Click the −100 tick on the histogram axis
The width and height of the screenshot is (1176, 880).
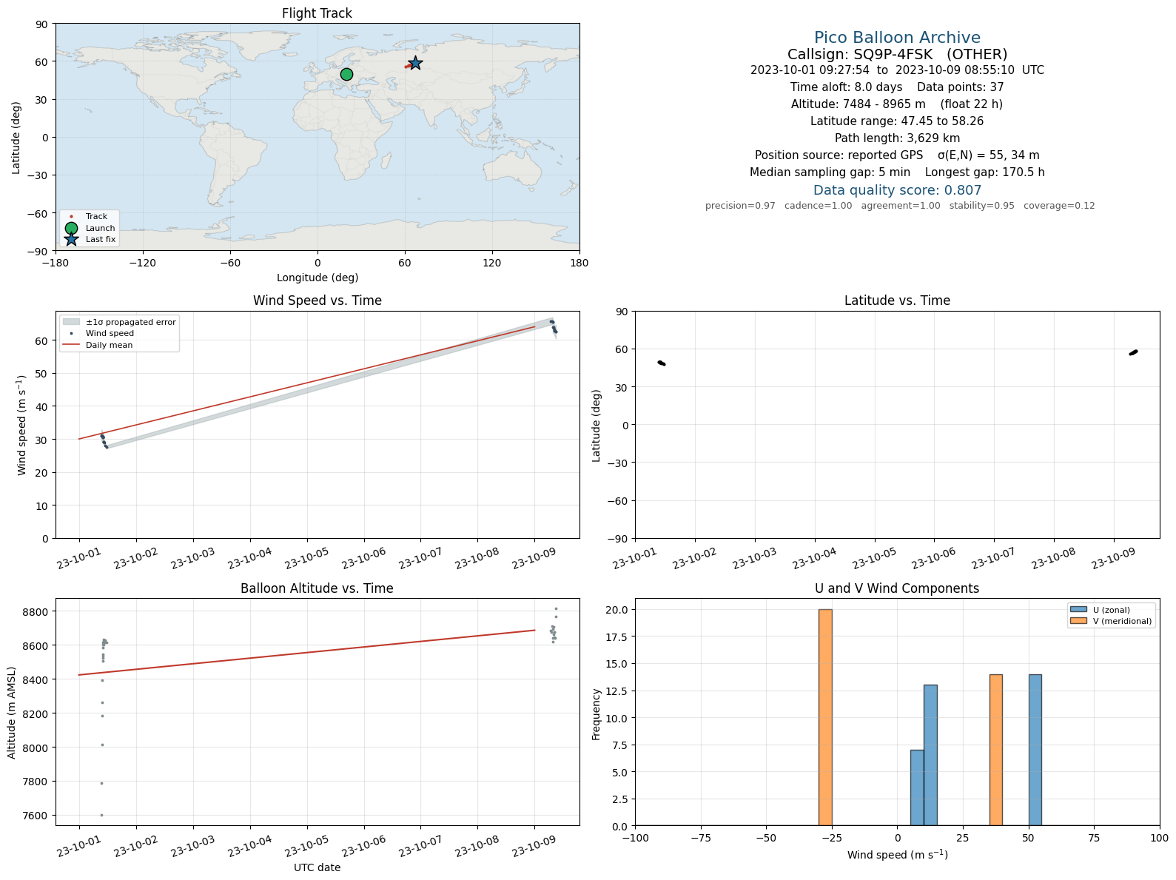coord(635,838)
